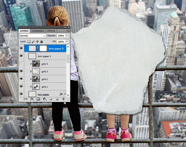Click the Fill value field
The image size is (186, 147).
pyautogui.click(x=61, y=42)
